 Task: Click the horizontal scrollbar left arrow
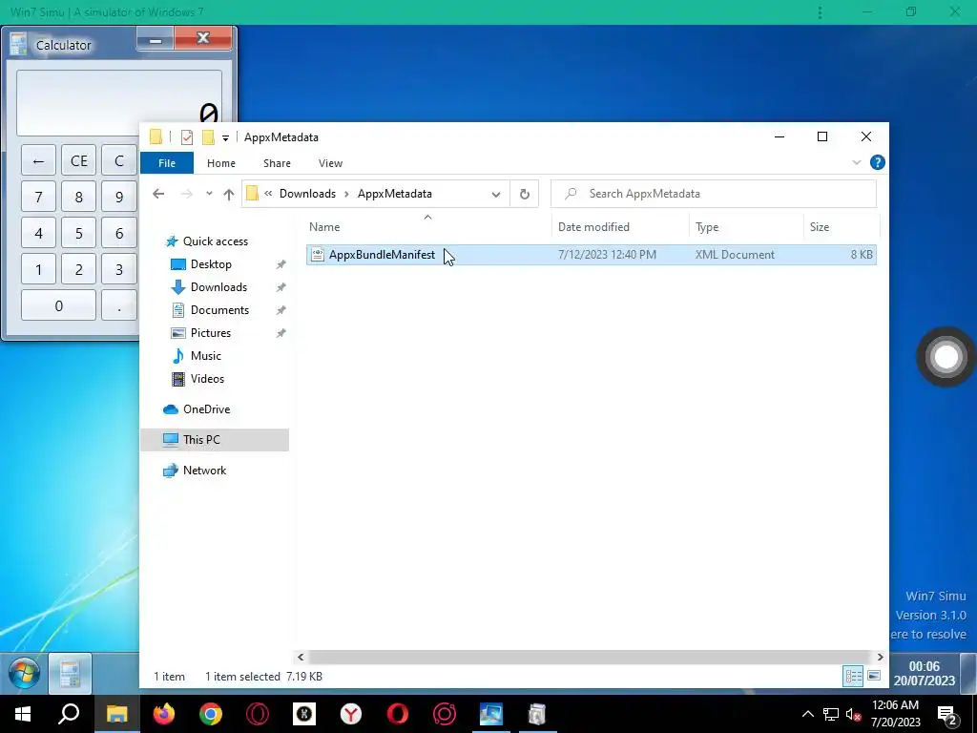[301, 657]
